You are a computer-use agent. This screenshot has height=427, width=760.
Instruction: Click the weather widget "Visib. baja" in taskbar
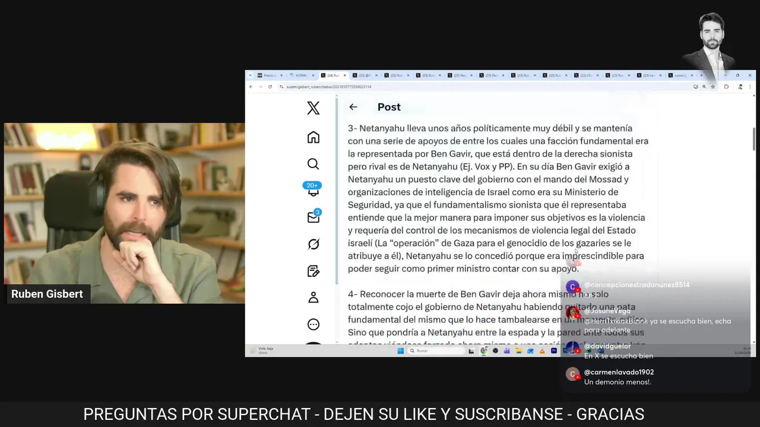pos(263,350)
